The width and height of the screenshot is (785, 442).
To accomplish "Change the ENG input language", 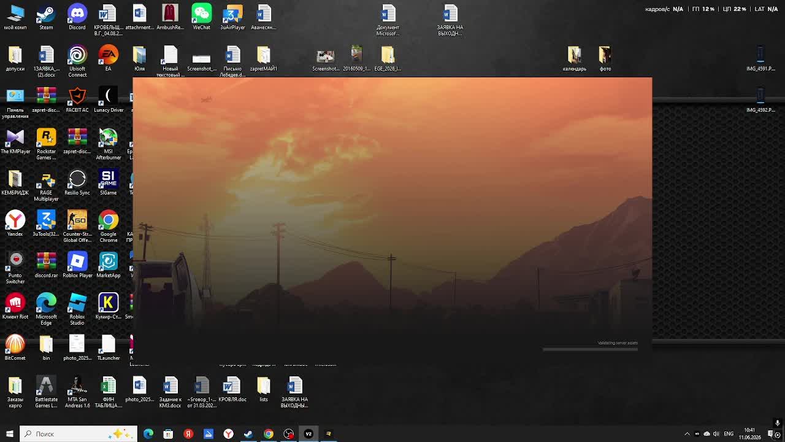I will pos(729,434).
